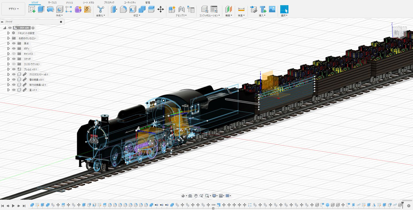This screenshot has width=413, height=210.
Task: Open the デザイン workspace dropdown
Action: (13, 9)
